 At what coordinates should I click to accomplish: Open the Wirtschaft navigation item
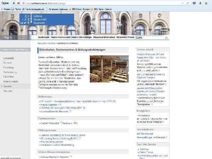[x=121, y=37]
